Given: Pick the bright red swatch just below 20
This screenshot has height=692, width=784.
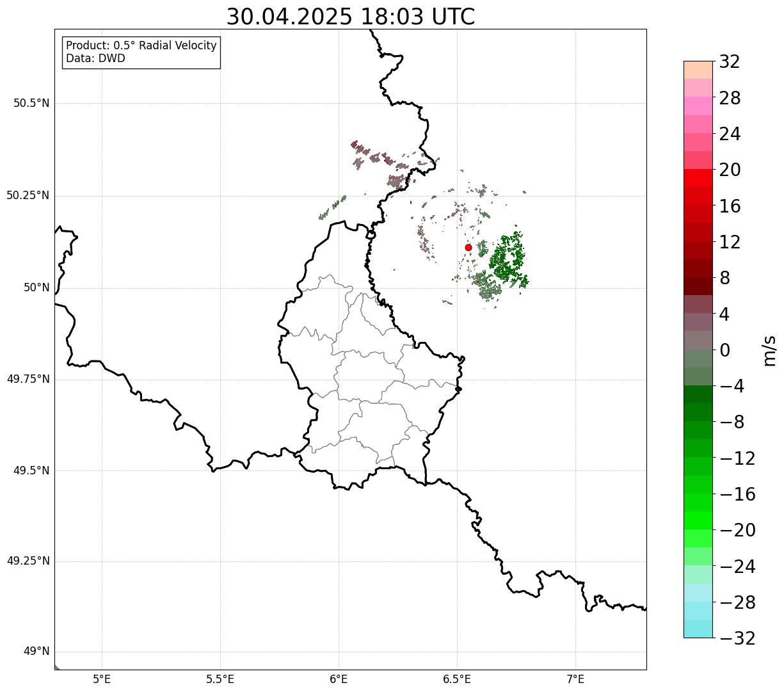Looking at the screenshot, I should pyautogui.click(x=698, y=178).
